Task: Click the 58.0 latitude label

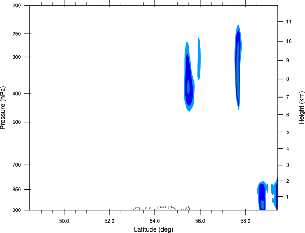Action: pyautogui.click(x=245, y=221)
